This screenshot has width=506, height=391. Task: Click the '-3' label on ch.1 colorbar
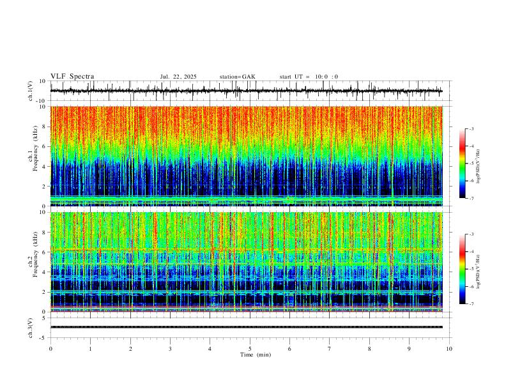coord(471,128)
